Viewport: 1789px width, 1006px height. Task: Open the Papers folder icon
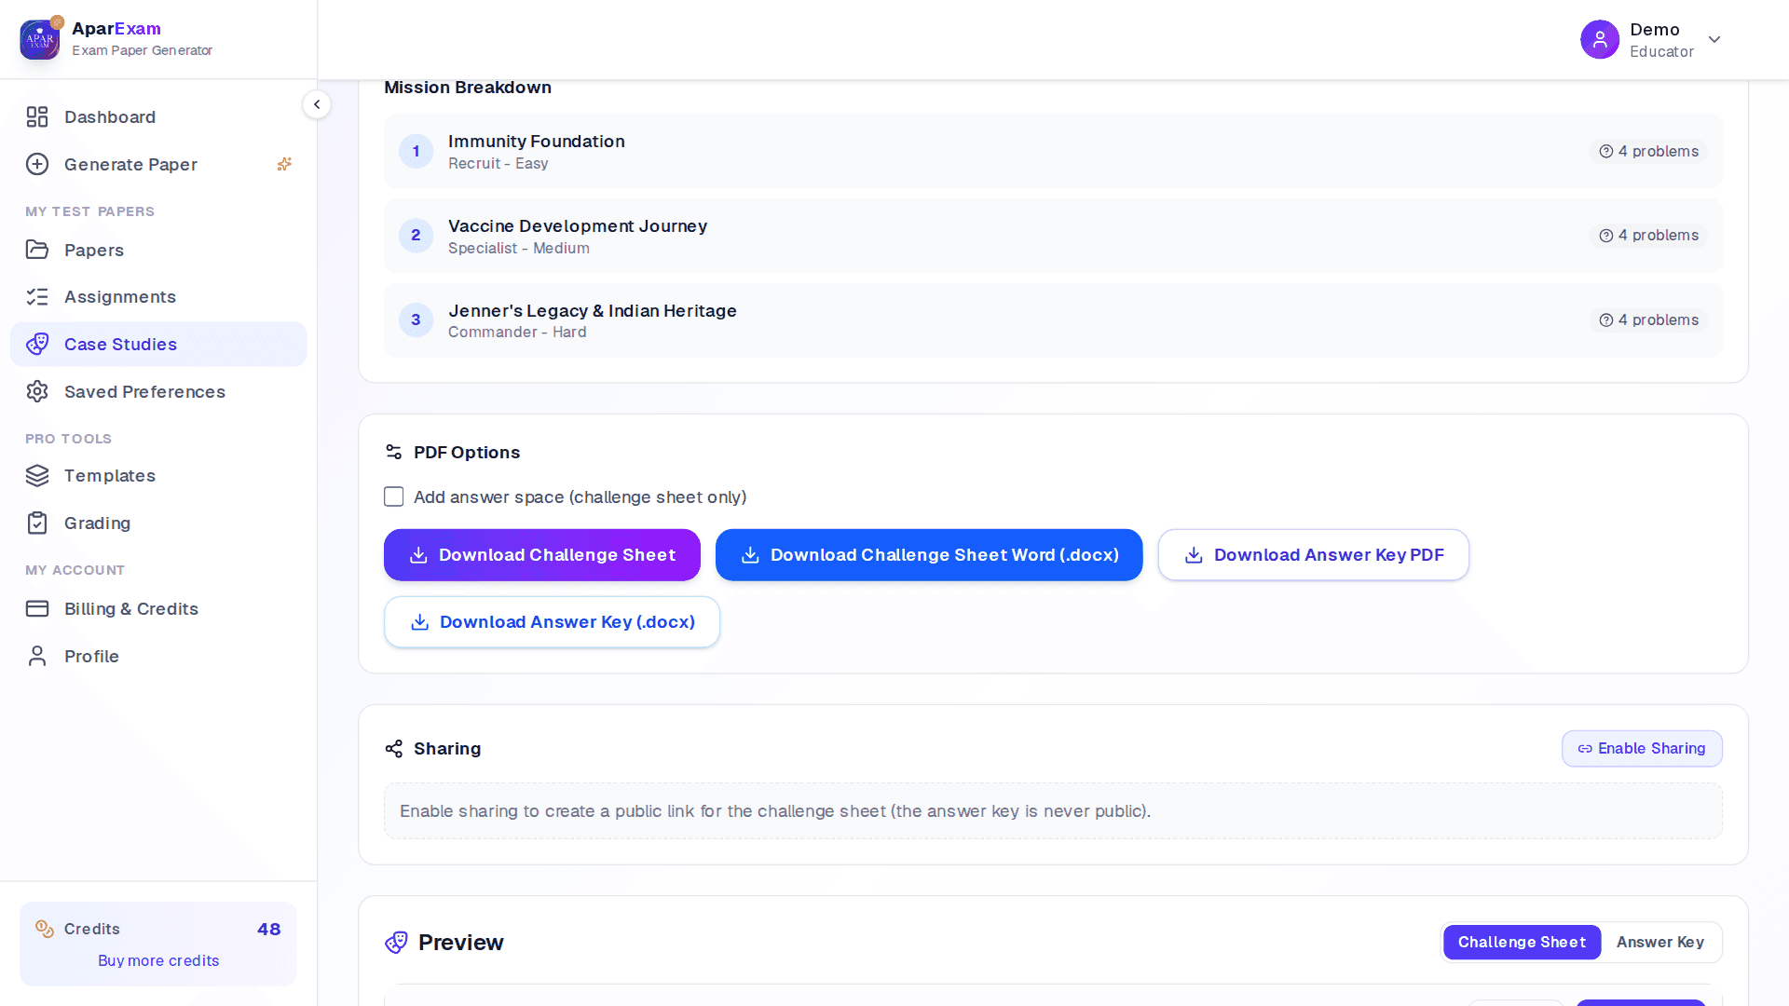pos(37,250)
